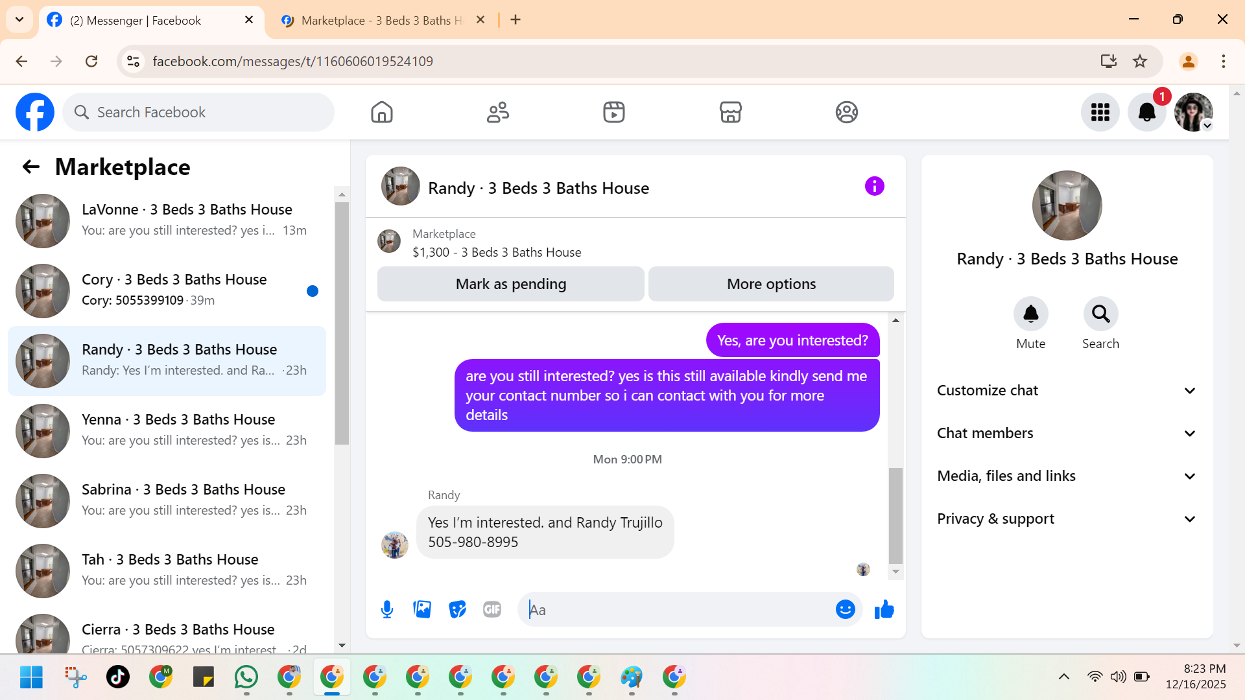The image size is (1245, 700).
Task: Open WhatsApp from the taskbar
Action: pos(246,677)
